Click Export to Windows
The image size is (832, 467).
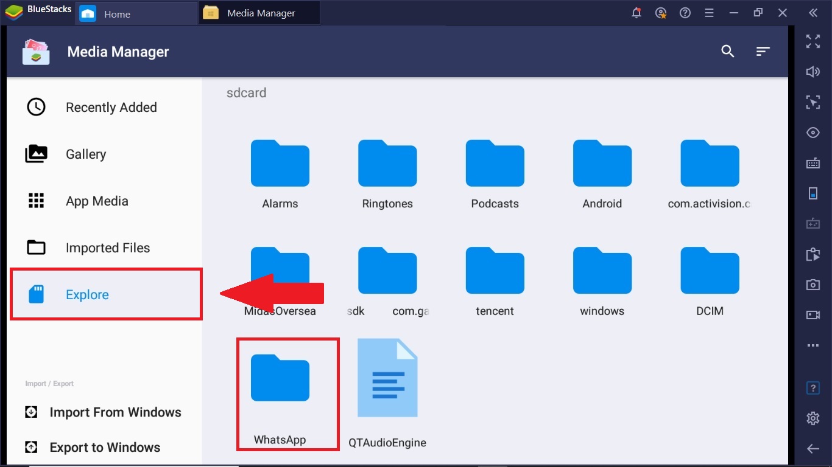pos(93,448)
